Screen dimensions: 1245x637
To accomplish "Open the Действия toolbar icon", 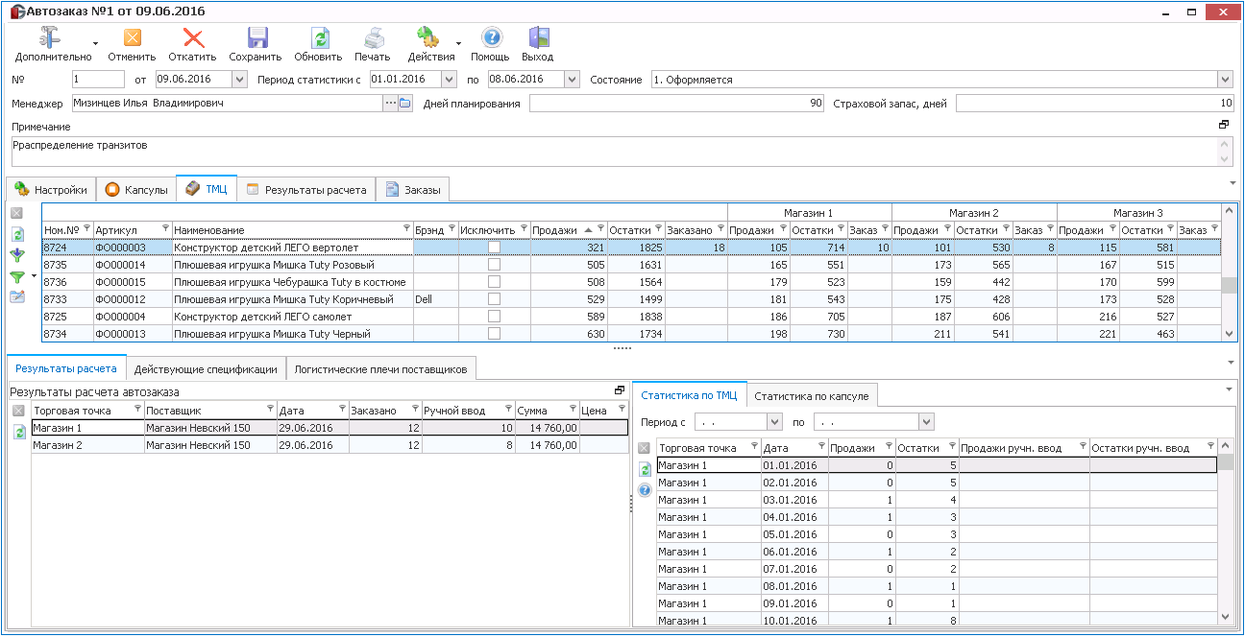I will point(428,37).
